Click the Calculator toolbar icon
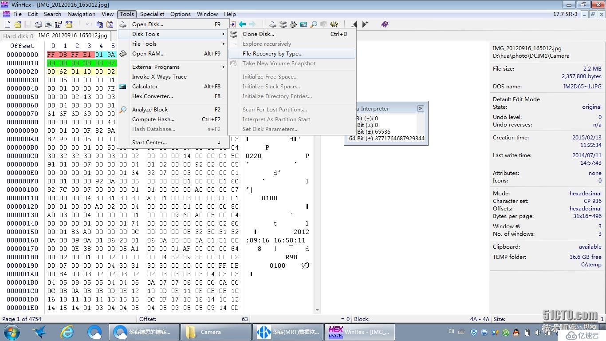The height and width of the screenshot is (341, 606). click(303, 24)
